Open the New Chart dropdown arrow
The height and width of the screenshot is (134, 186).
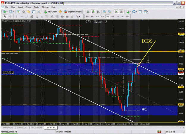[x=7, y=12]
